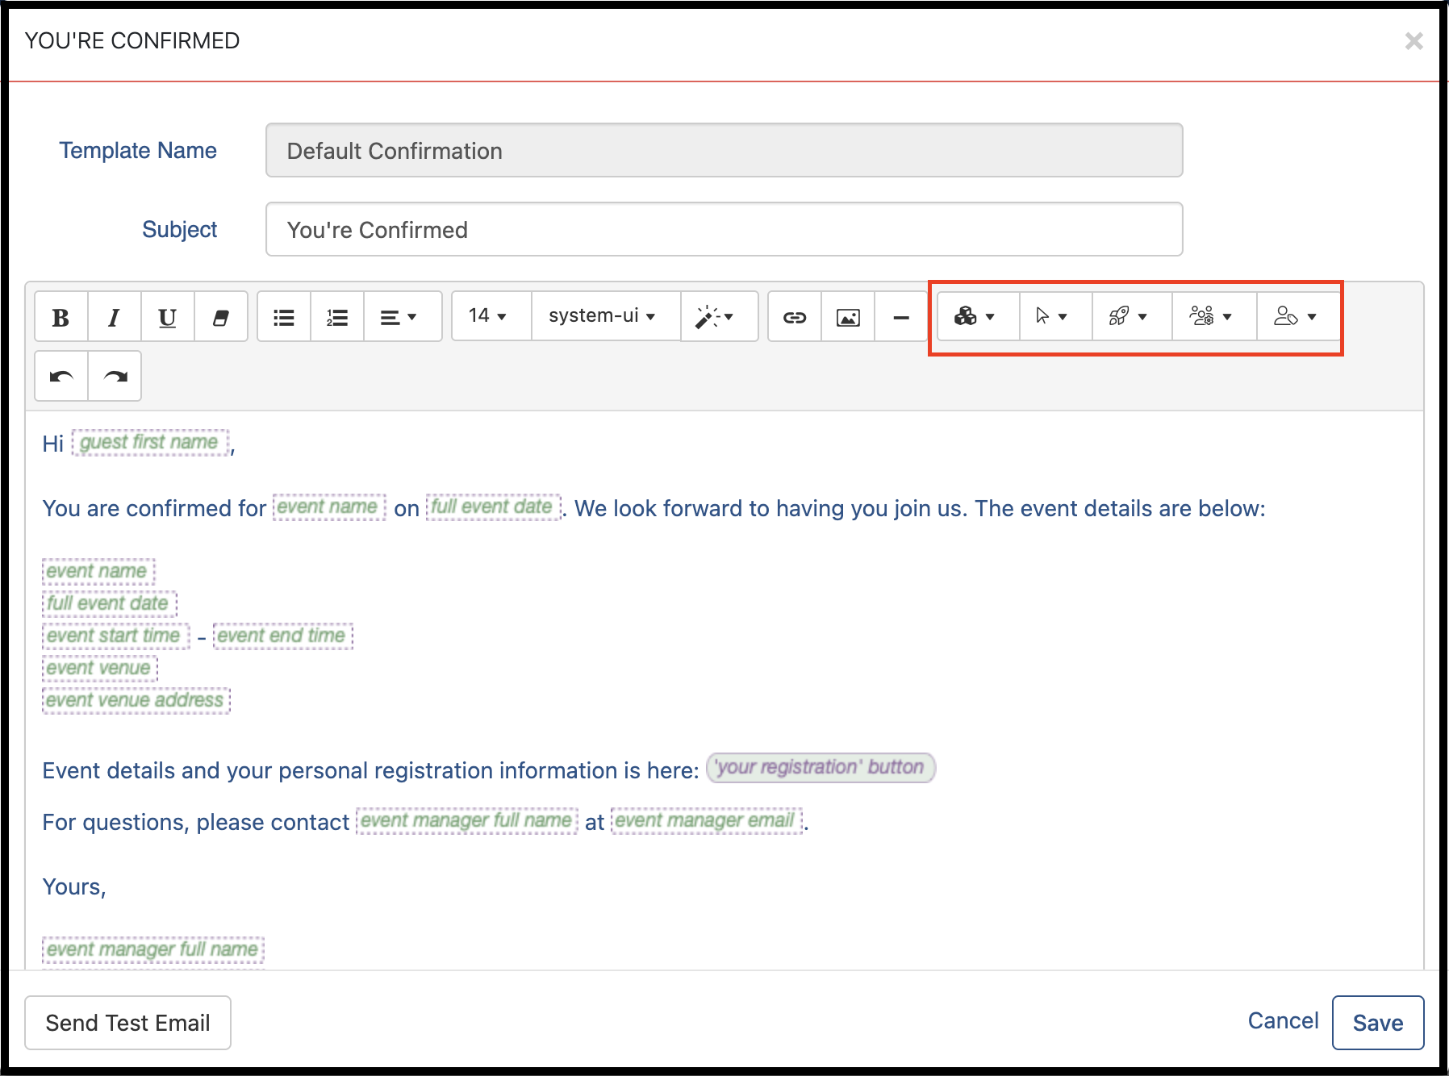Click the Template Name label
Screen dimensions: 1449x1076
pos(137,150)
